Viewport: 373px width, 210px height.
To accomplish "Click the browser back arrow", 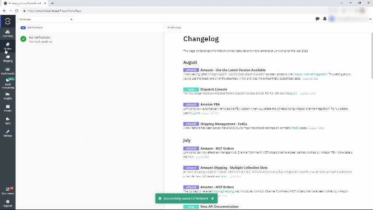I will click(x=4, y=10).
